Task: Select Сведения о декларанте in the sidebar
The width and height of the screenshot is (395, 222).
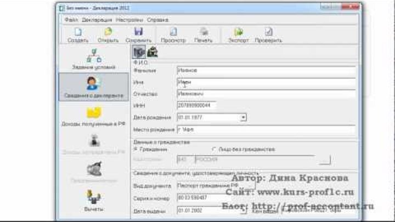Action: pyautogui.click(x=94, y=87)
